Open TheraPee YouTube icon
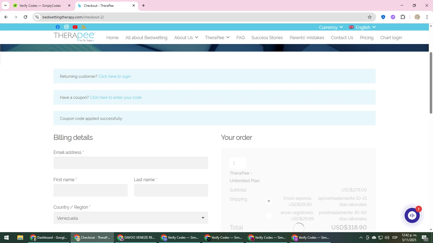Viewport: 433px width, 243px height. (75, 27)
